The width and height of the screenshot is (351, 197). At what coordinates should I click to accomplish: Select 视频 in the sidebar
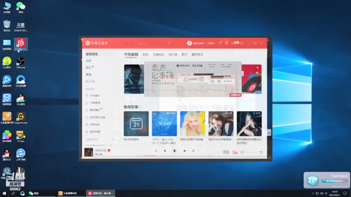click(89, 61)
